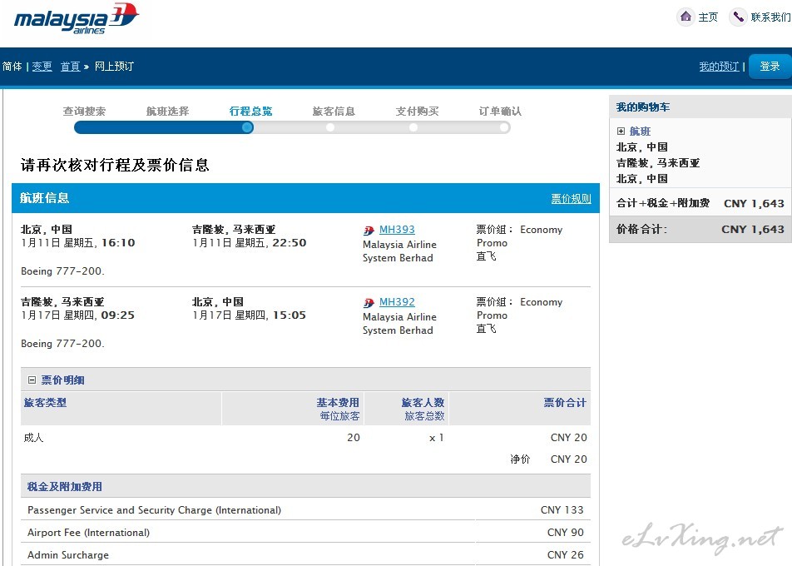Click the 合计+税金+附加费 subtotal label
Screen dimensions: 792x566
coord(663,203)
